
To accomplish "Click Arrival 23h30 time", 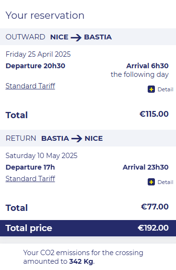I will [146, 167].
